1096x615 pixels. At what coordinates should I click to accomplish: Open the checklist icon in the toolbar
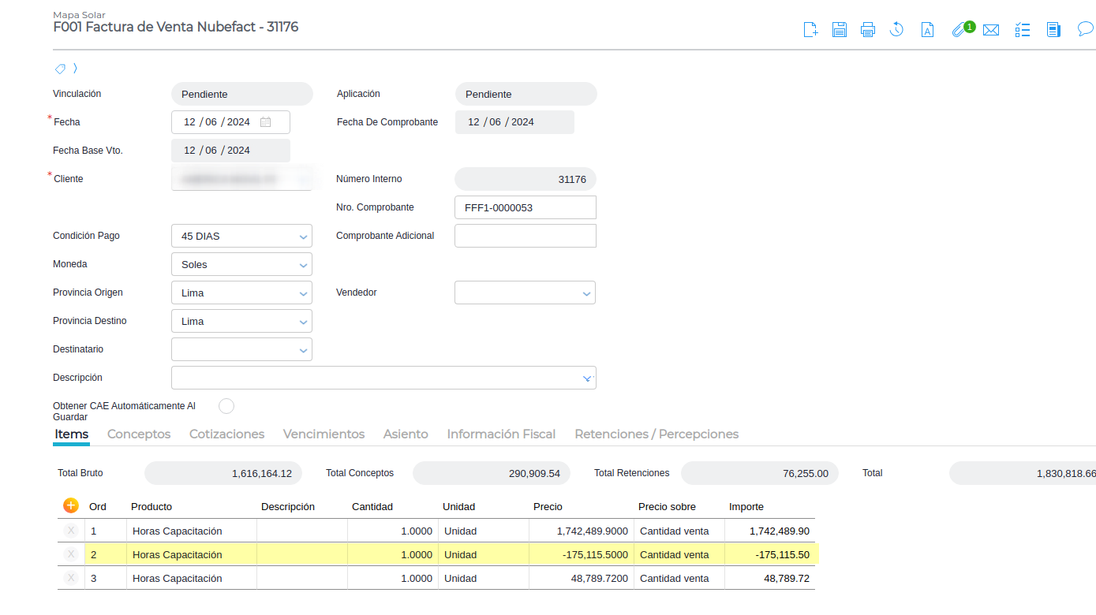point(1023,30)
